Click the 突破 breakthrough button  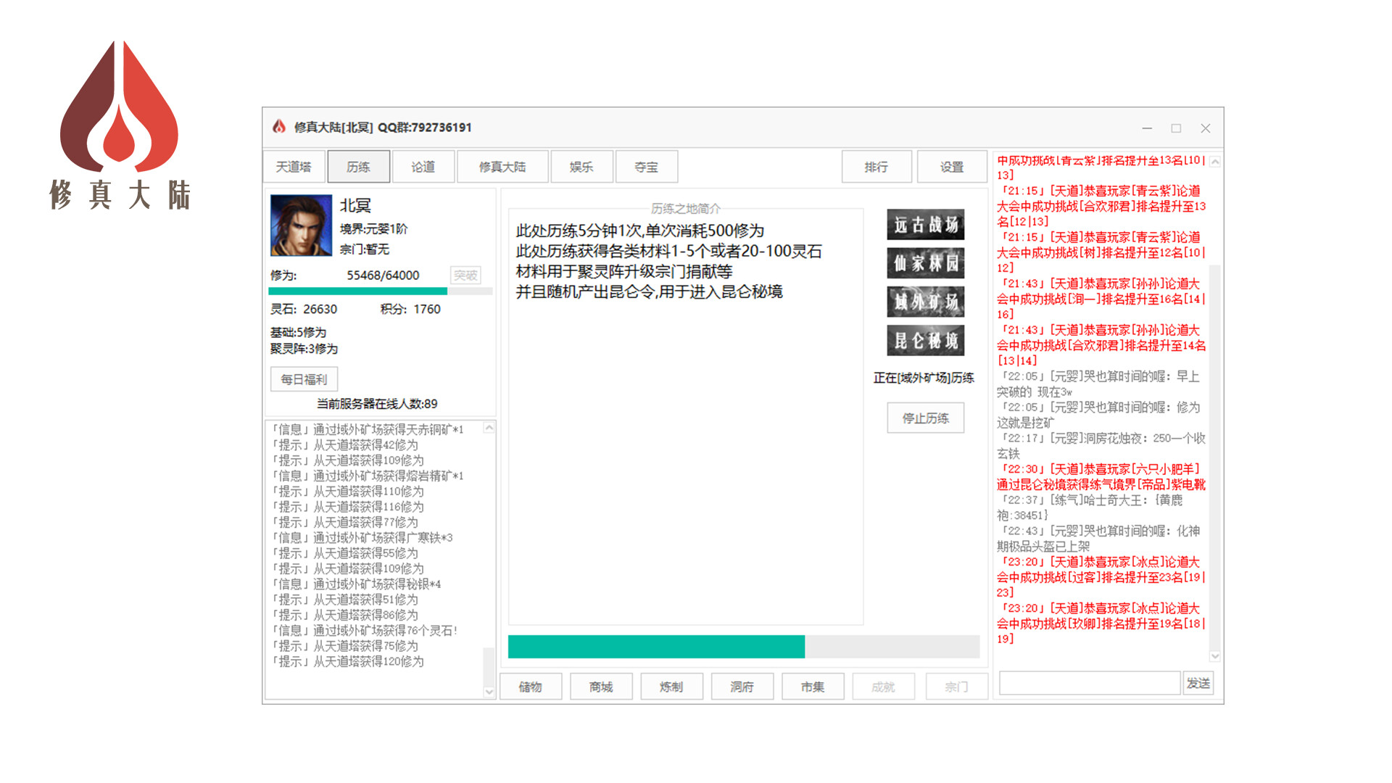(465, 275)
